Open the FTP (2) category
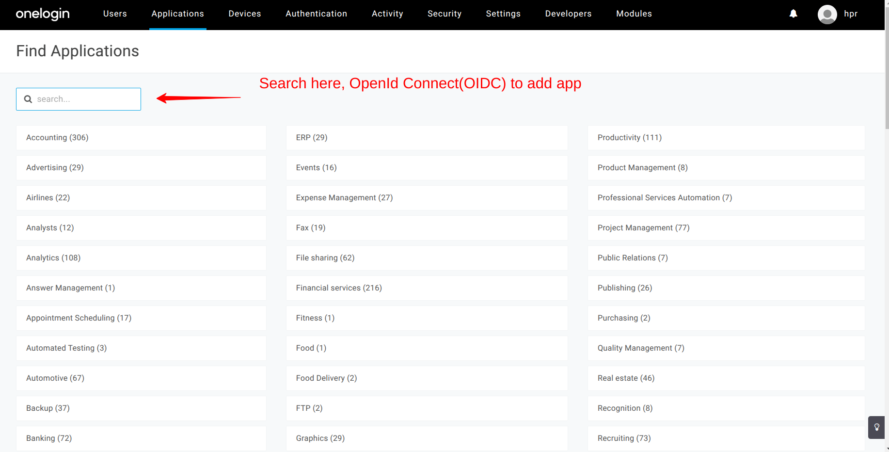Image resolution: width=889 pixels, height=452 pixels. 427,408
